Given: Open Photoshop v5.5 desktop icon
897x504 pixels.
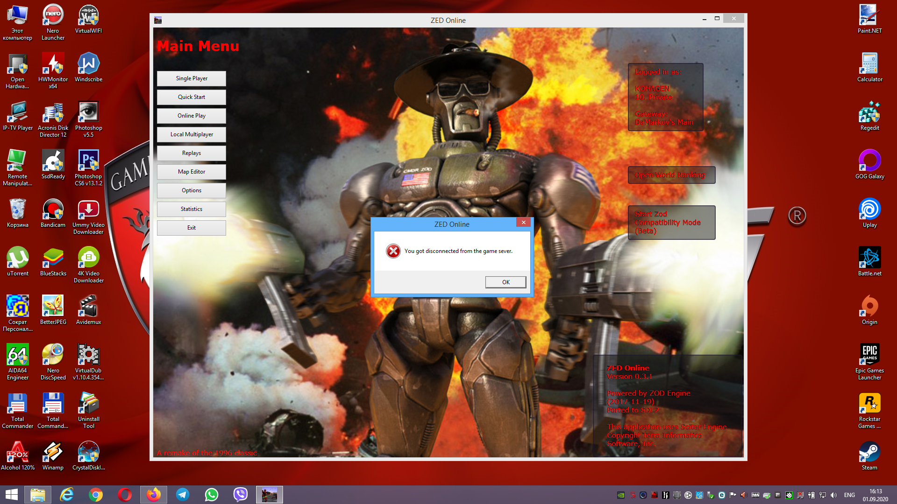Looking at the screenshot, I should coord(88,119).
